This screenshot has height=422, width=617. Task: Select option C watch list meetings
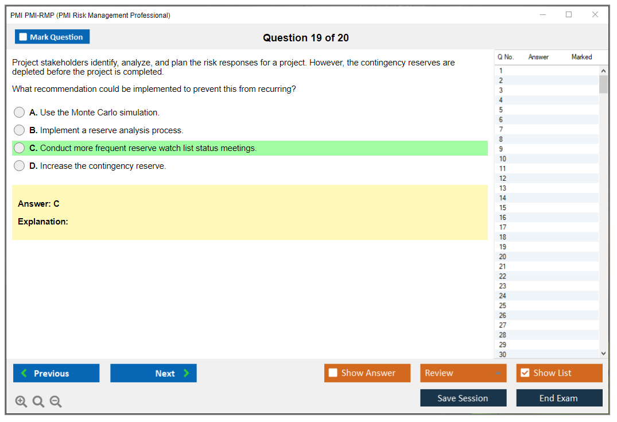click(x=20, y=148)
